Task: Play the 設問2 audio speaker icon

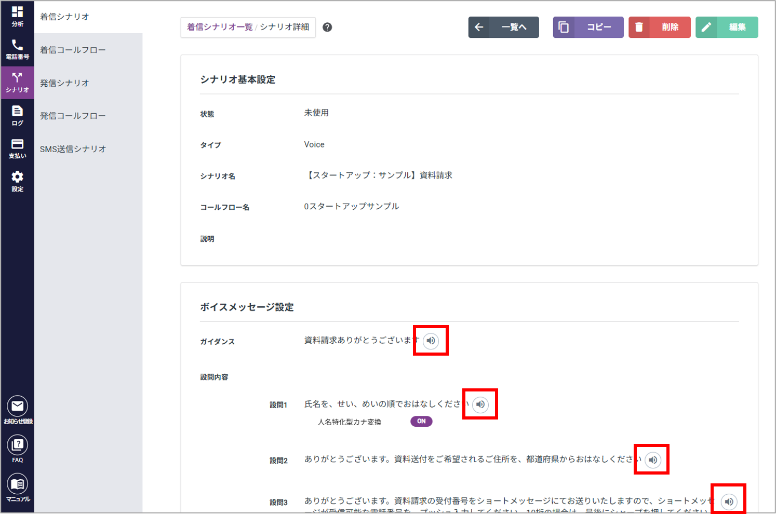Action: [653, 459]
